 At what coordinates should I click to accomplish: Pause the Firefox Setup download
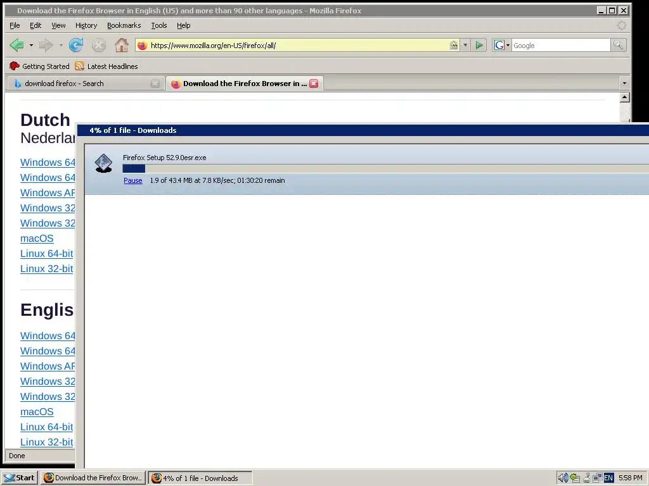pos(133,180)
